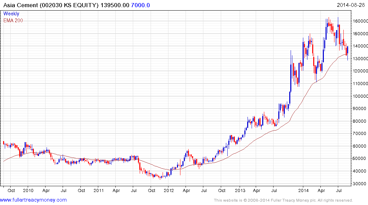Viewport: 368px width, 205px height.
Task: Click the 'Asia Cement (002030 KS EQUITY)' title
Action: [51, 5]
